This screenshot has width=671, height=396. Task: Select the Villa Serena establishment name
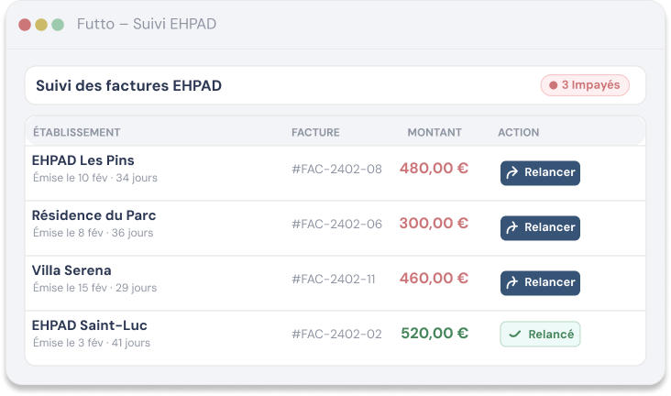(x=71, y=270)
